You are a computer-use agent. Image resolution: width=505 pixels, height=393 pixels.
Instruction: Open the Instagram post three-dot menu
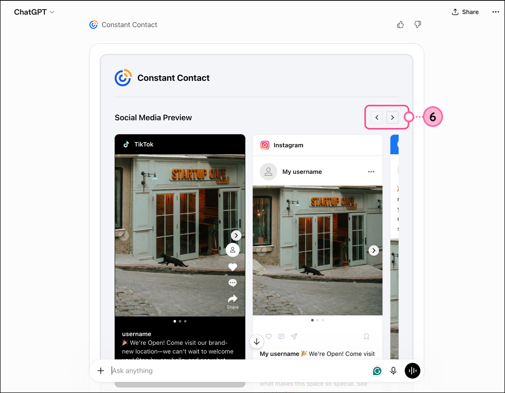[x=371, y=172]
